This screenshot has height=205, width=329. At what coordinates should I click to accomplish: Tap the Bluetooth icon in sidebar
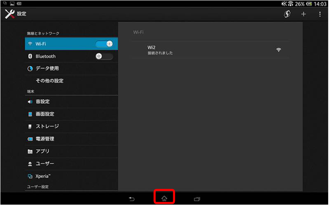point(30,56)
